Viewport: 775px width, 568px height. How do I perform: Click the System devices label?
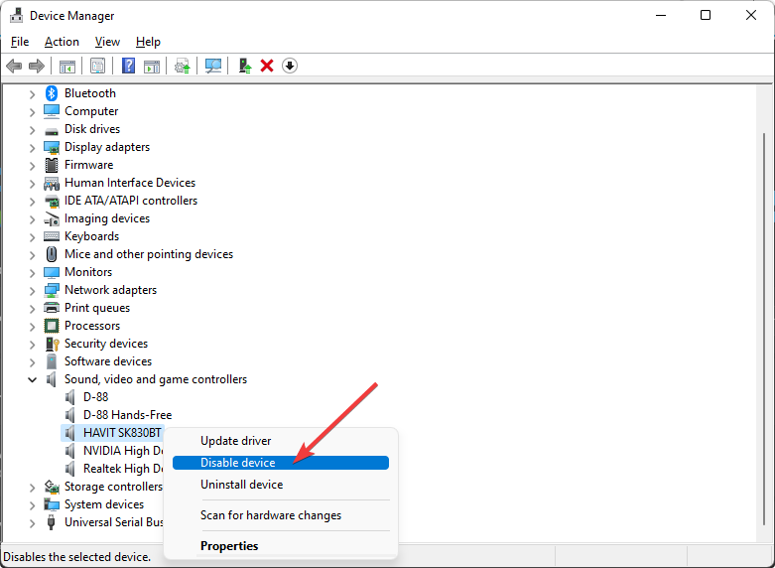pyautogui.click(x=104, y=504)
